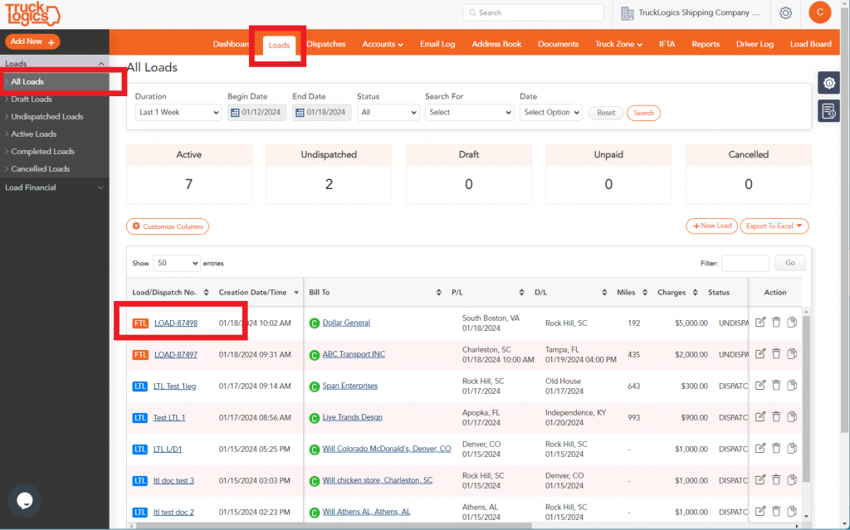The width and height of the screenshot is (850, 530).
Task: Open the Documents tab
Action: click(x=558, y=44)
